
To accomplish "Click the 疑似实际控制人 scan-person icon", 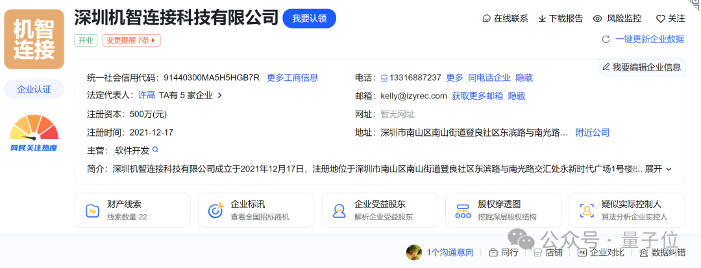I will pyautogui.click(x=586, y=210).
